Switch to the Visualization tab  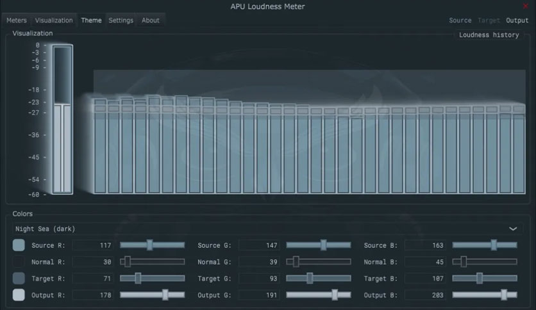[x=54, y=20]
